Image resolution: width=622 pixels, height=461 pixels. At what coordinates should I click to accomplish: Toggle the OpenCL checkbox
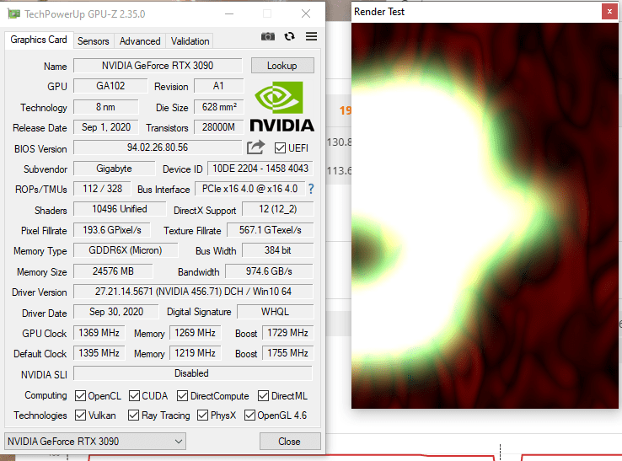click(x=81, y=395)
